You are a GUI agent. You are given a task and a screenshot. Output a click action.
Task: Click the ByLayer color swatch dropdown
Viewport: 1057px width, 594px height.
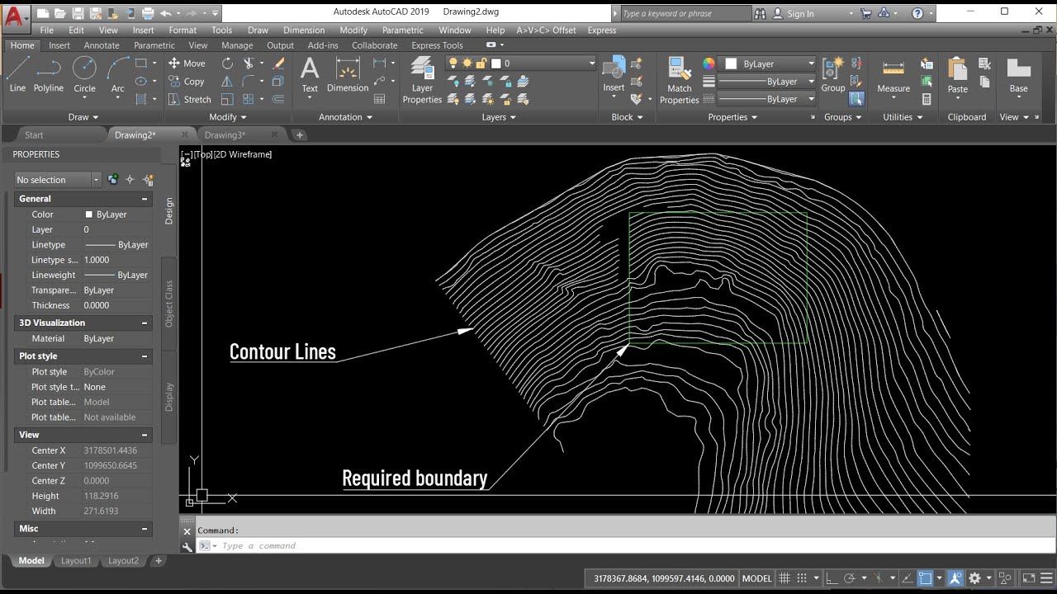pyautogui.click(x=770, y=64)
